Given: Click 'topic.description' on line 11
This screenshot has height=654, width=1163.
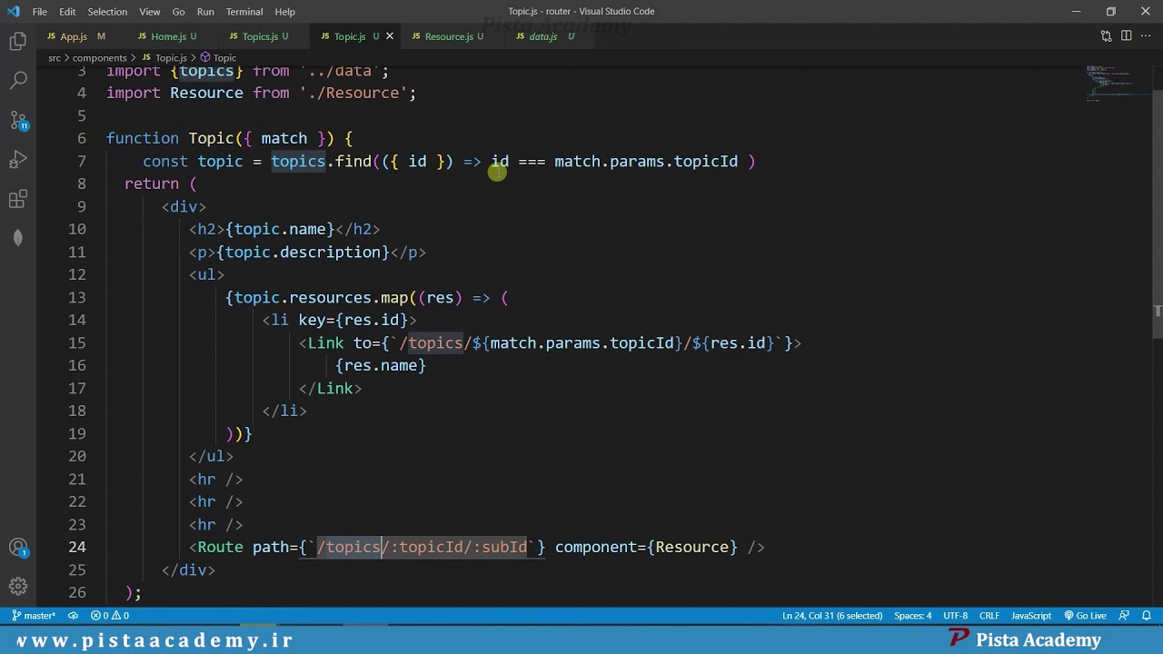Looking at the screenshot, I should click(x=306, y=252).
